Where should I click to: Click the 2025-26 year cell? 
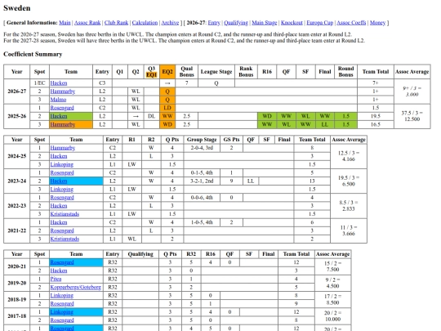click(x=17, y=116)
